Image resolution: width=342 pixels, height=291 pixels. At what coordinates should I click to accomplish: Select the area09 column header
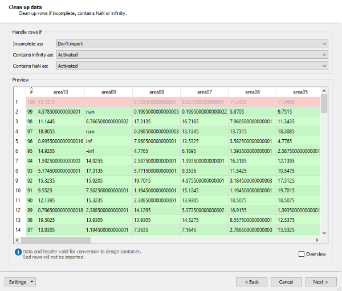point(109,92)
